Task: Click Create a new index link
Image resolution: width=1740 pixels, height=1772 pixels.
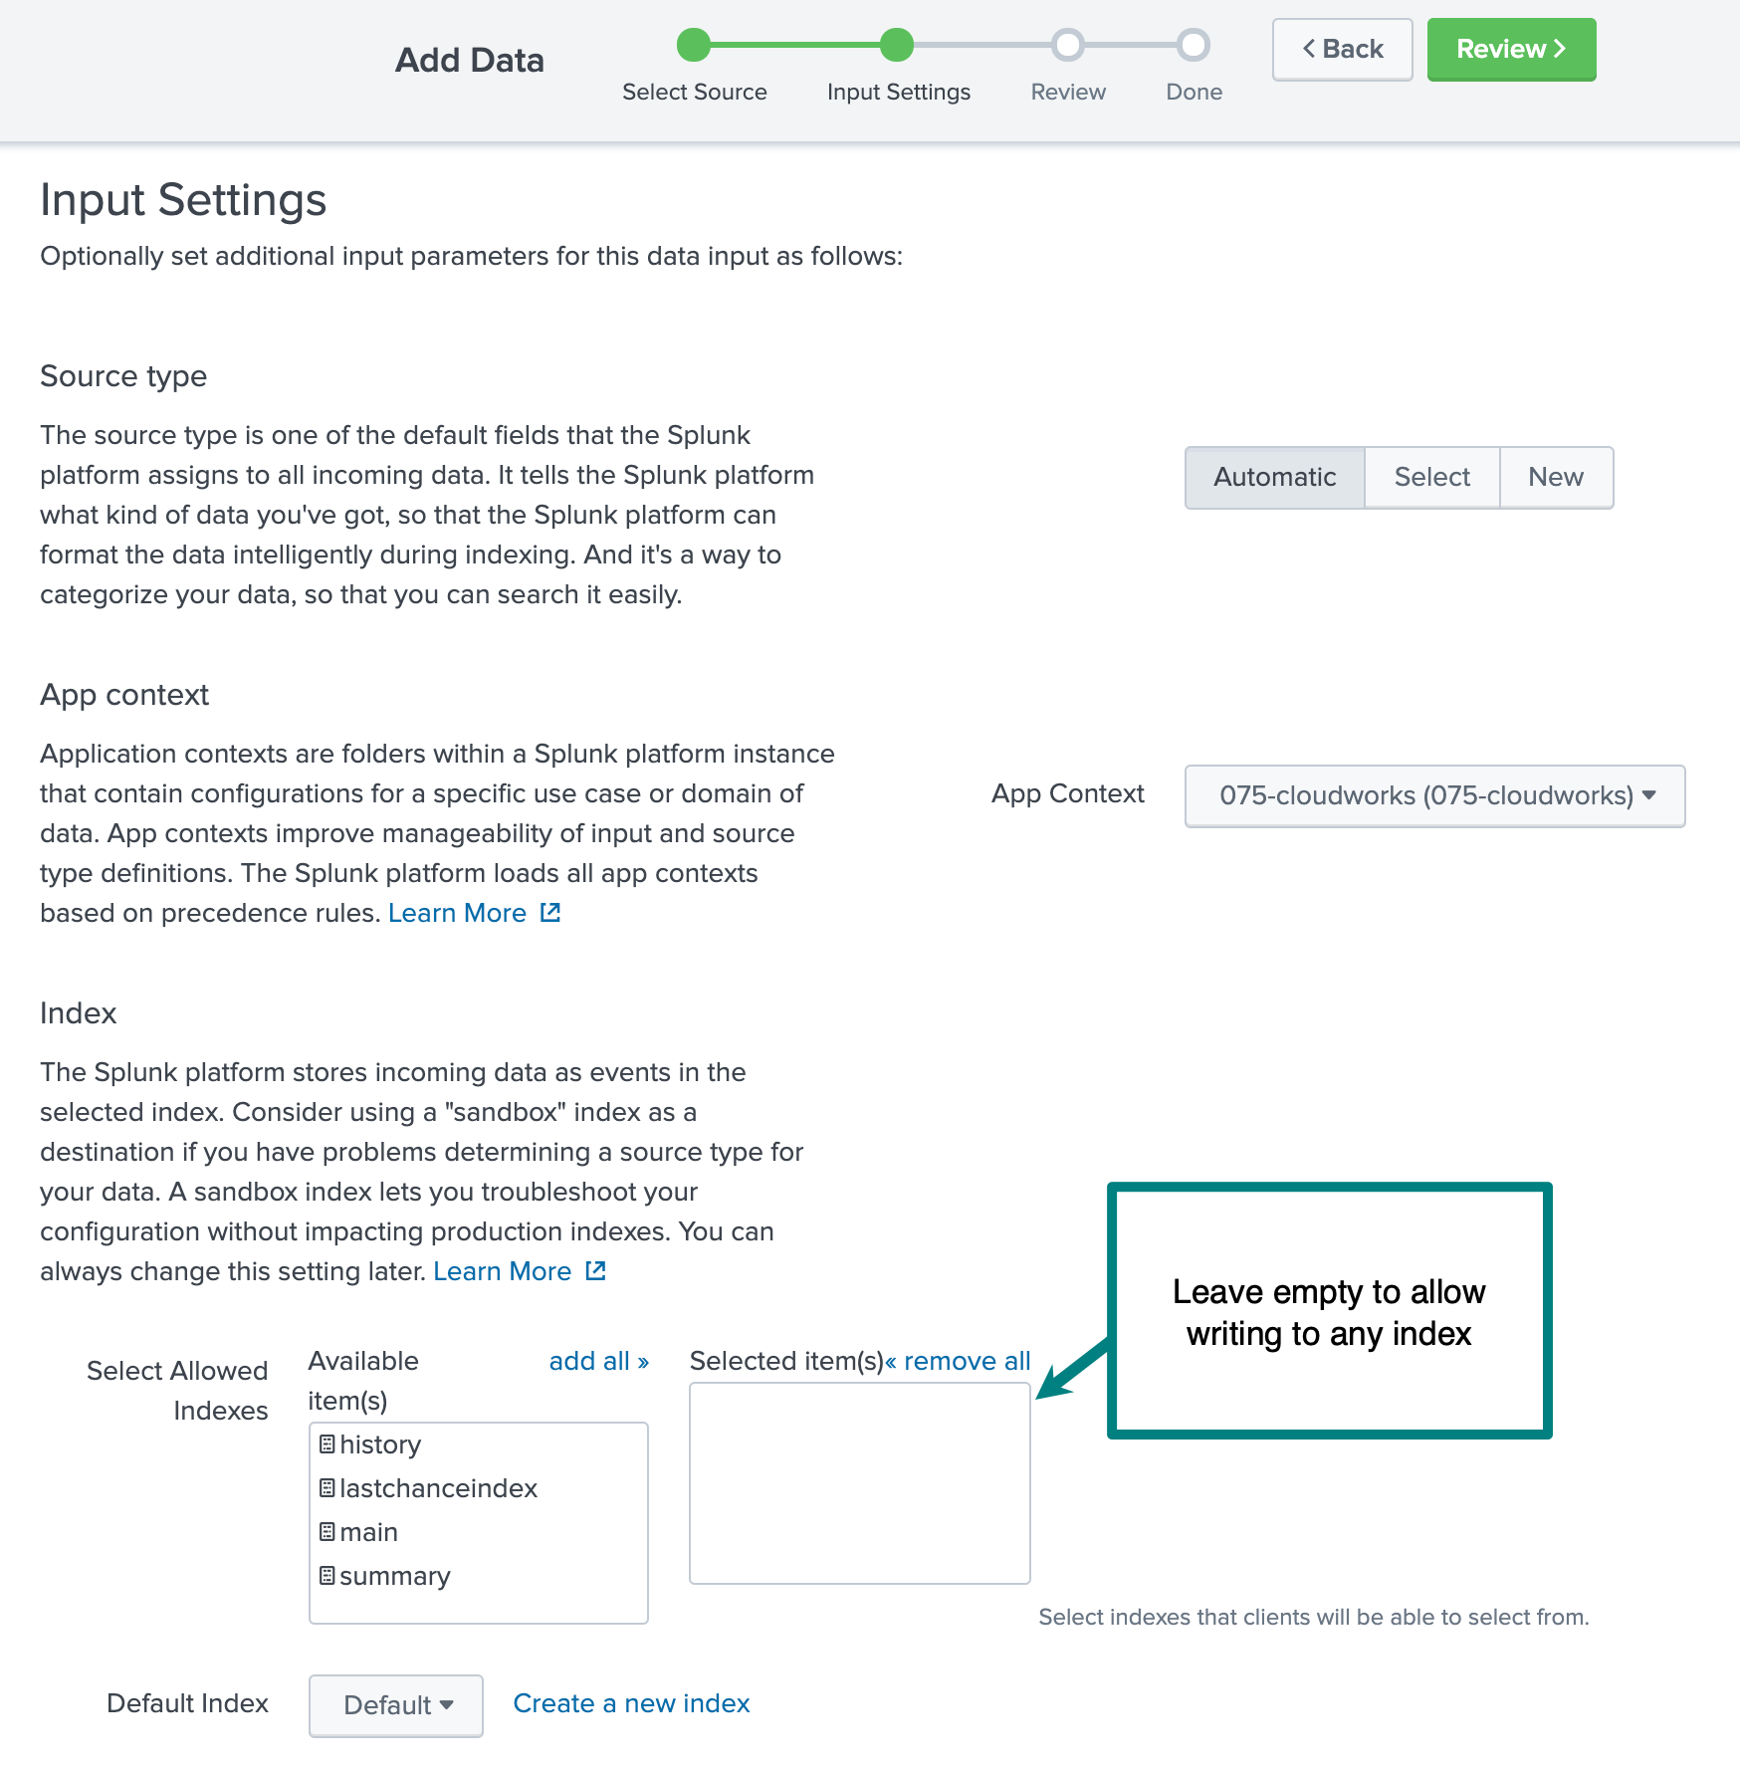Action: [x=631, y=1703]
